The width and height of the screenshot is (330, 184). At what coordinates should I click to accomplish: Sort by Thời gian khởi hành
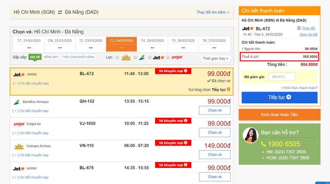(x=78, y=57)
